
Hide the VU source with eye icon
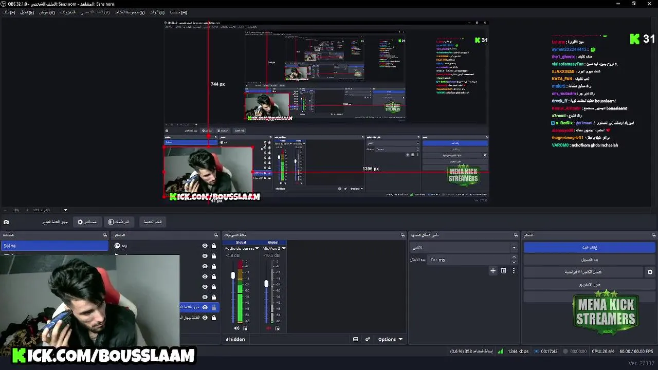205,246
